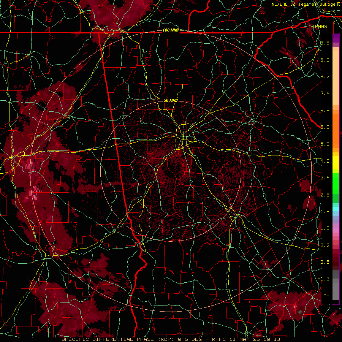Click the 1.8 value on the color scale
342x342 pixels.
click(325, 212)
